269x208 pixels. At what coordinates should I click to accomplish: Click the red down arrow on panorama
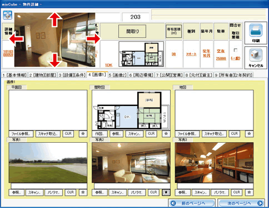[x=54, y=60]
